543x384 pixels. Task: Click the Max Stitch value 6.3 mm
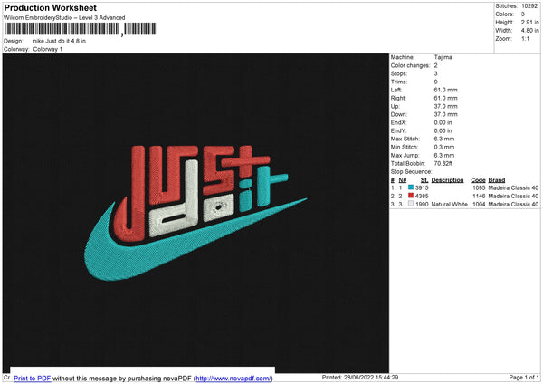(444, 139)
